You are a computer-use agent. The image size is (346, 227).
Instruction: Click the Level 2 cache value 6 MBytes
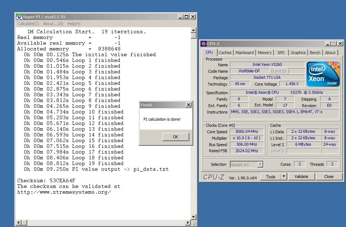303,144
